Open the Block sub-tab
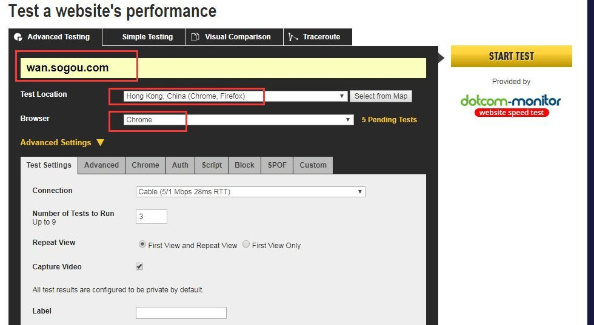The height and width of the screenshot is (325, 594). 244,165
